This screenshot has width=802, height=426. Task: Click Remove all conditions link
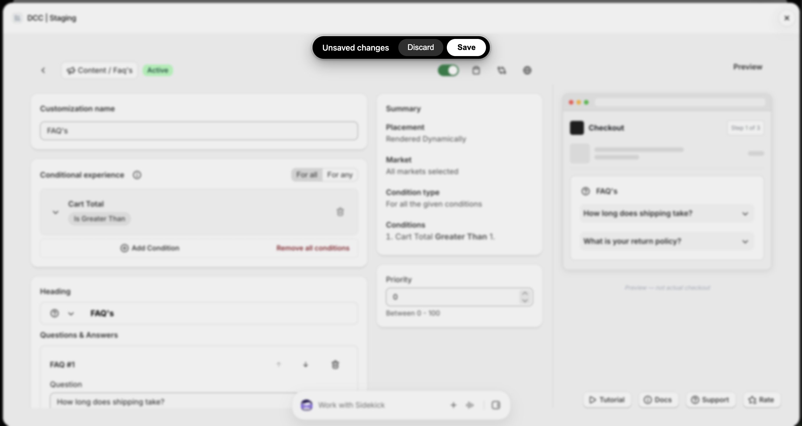[313, 248]
